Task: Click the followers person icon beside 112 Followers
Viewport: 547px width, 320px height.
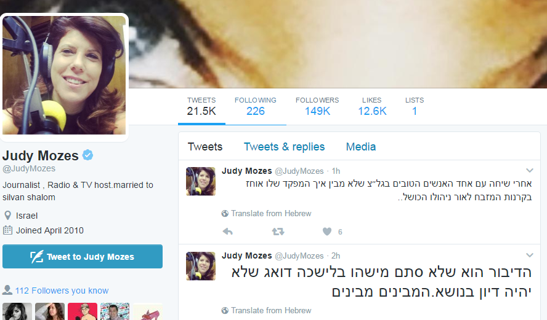Action: [x=7, y=290]
